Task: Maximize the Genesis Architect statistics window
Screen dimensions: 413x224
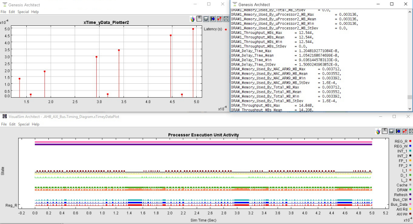Action: pos(391,4)
